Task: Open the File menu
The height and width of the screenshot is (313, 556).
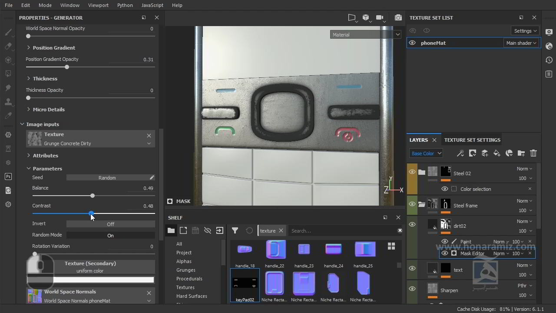Action: click(x=9, y=5)
